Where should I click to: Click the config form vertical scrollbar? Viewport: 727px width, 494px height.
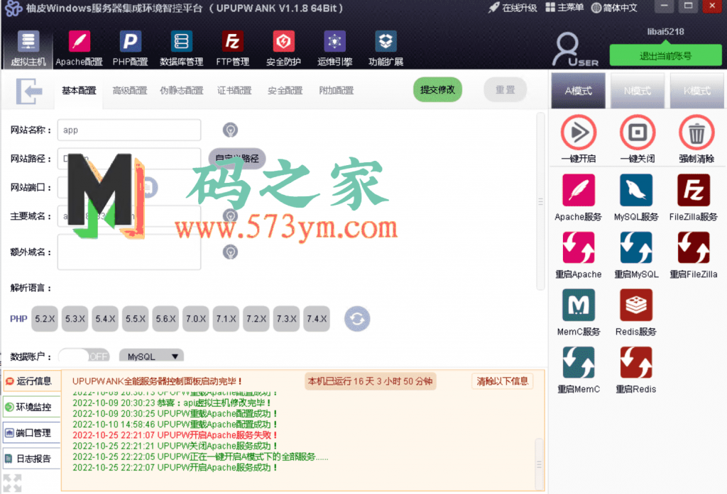[540, 201]
